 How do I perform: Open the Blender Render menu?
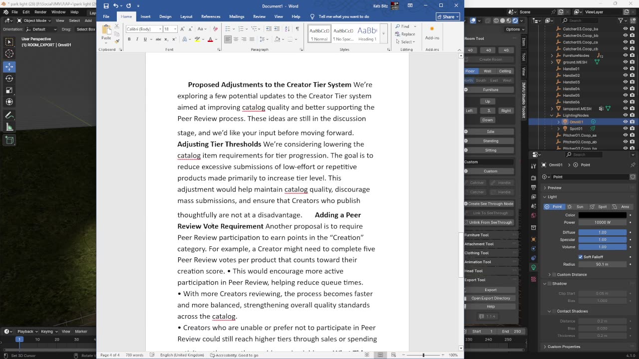(x=40, y=12)
